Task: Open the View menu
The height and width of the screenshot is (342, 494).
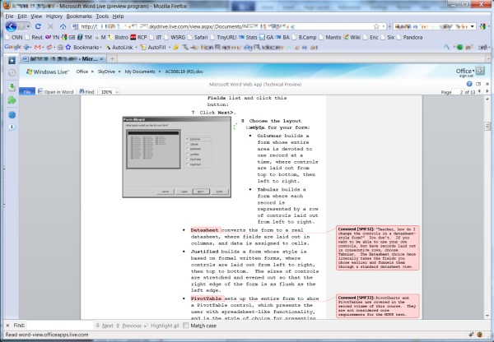Action: (x=36, y=16)
